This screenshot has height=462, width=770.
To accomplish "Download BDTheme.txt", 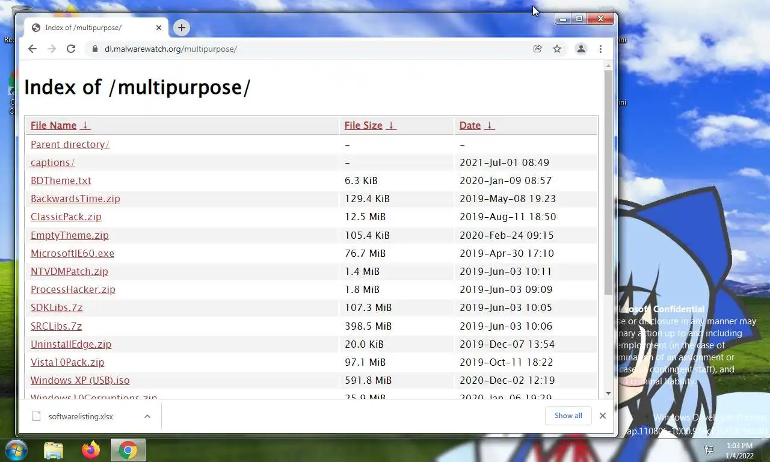I will pyautogui.click(x=61, y=180).
